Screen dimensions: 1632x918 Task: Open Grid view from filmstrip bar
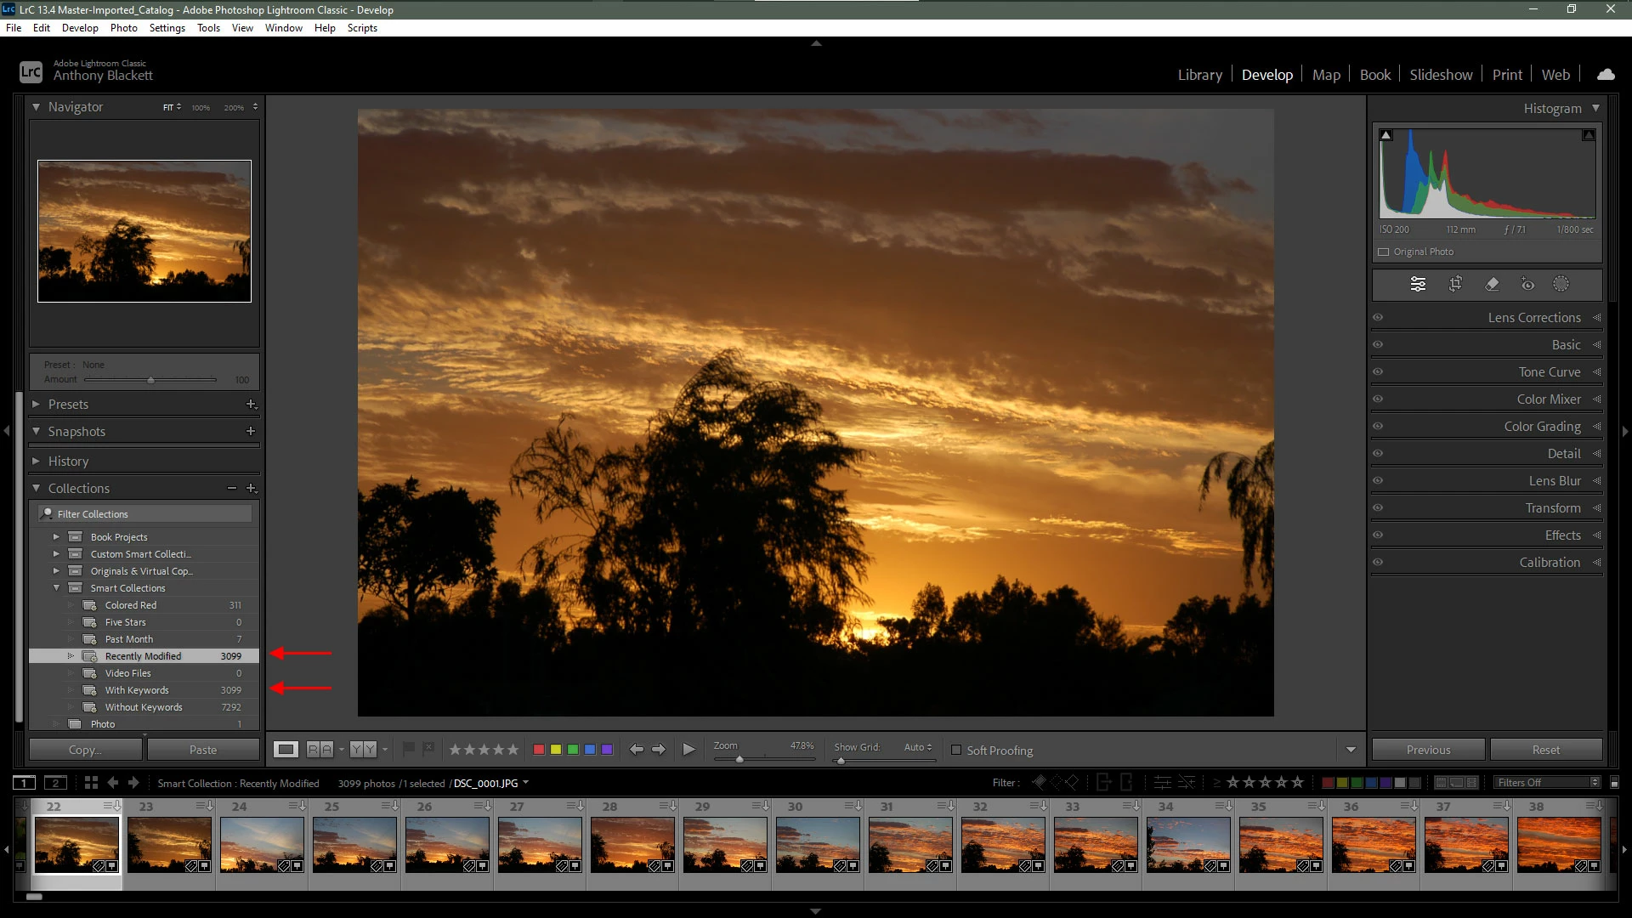(91, 783)
